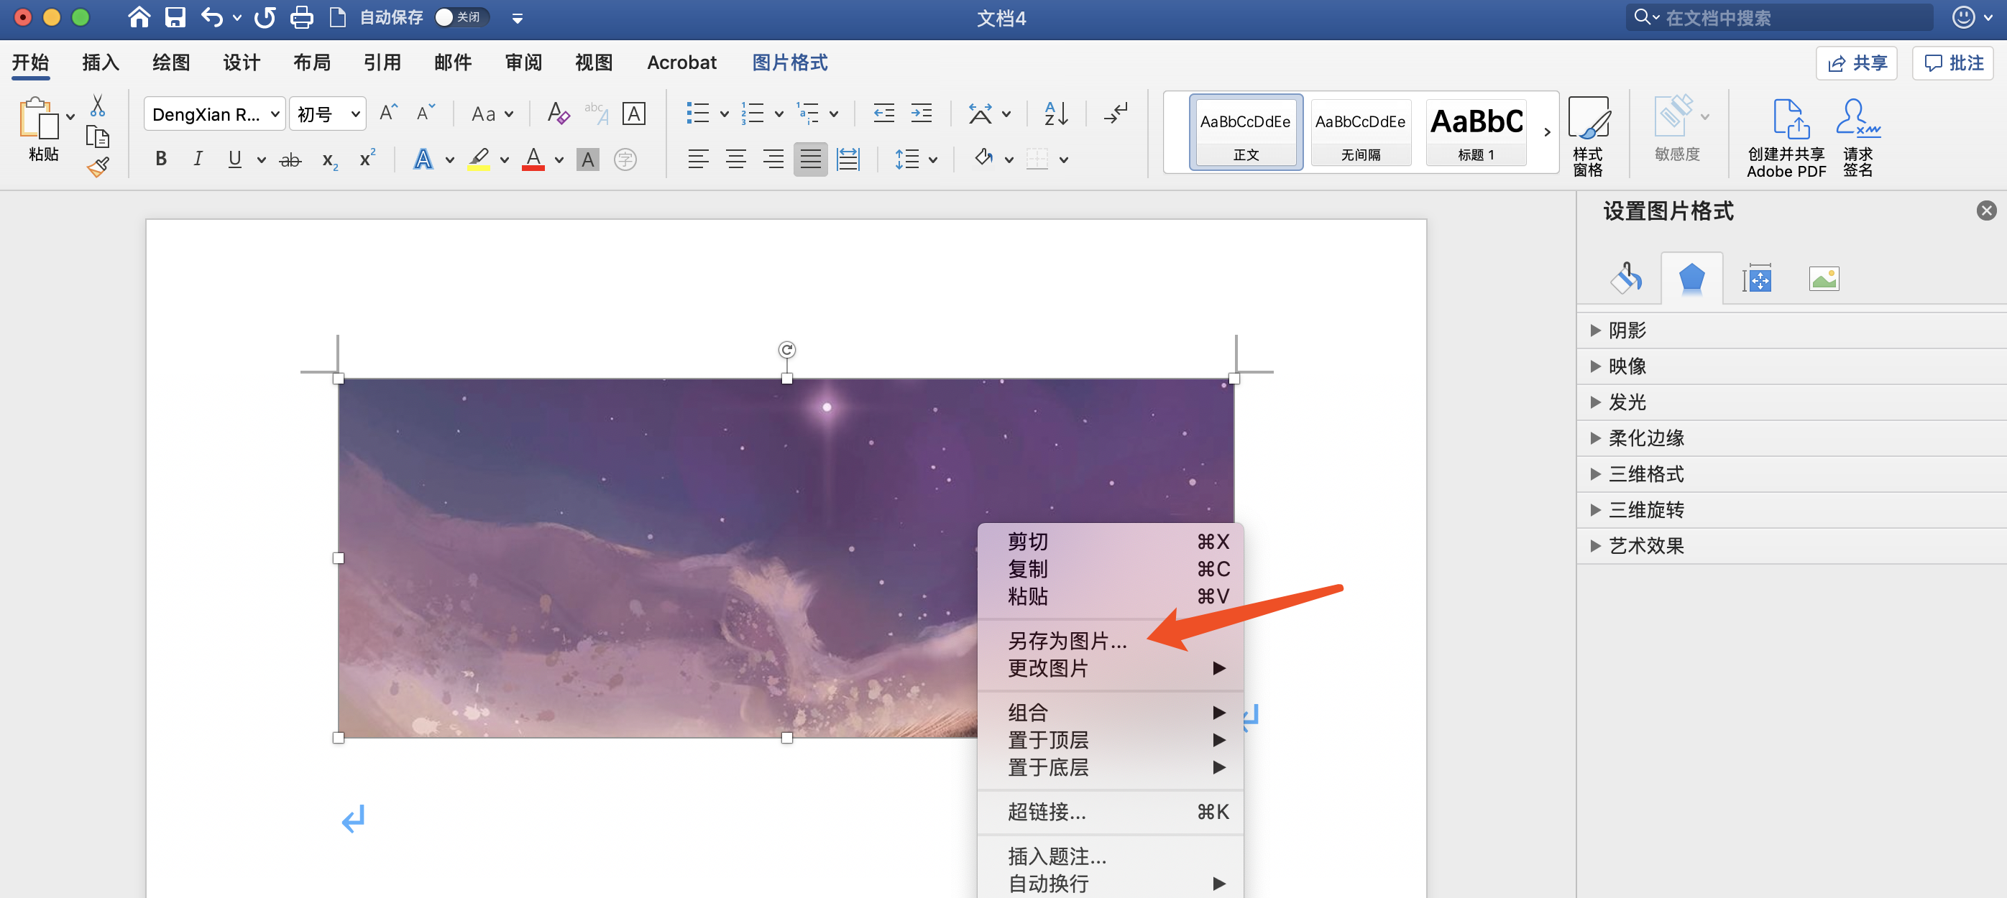
Task: Select the Effects pentagon tab icon
Action: click(1691, 278)
